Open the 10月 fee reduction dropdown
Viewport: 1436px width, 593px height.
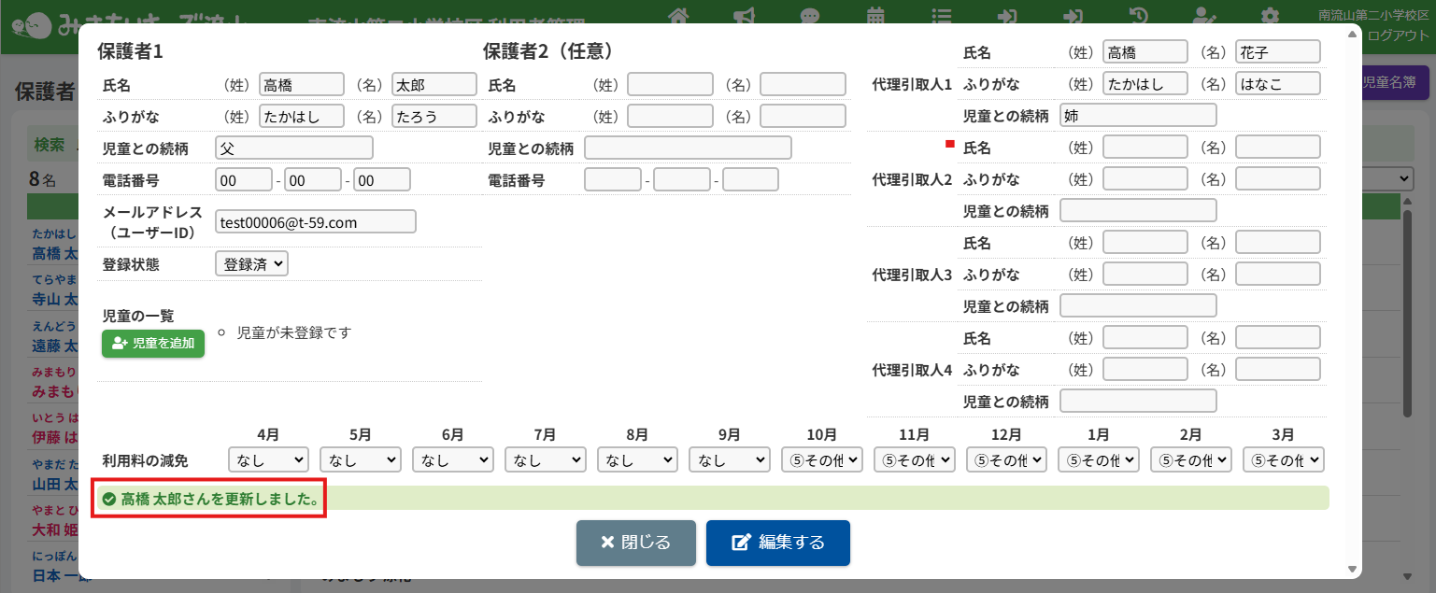(x=821, y=459)
